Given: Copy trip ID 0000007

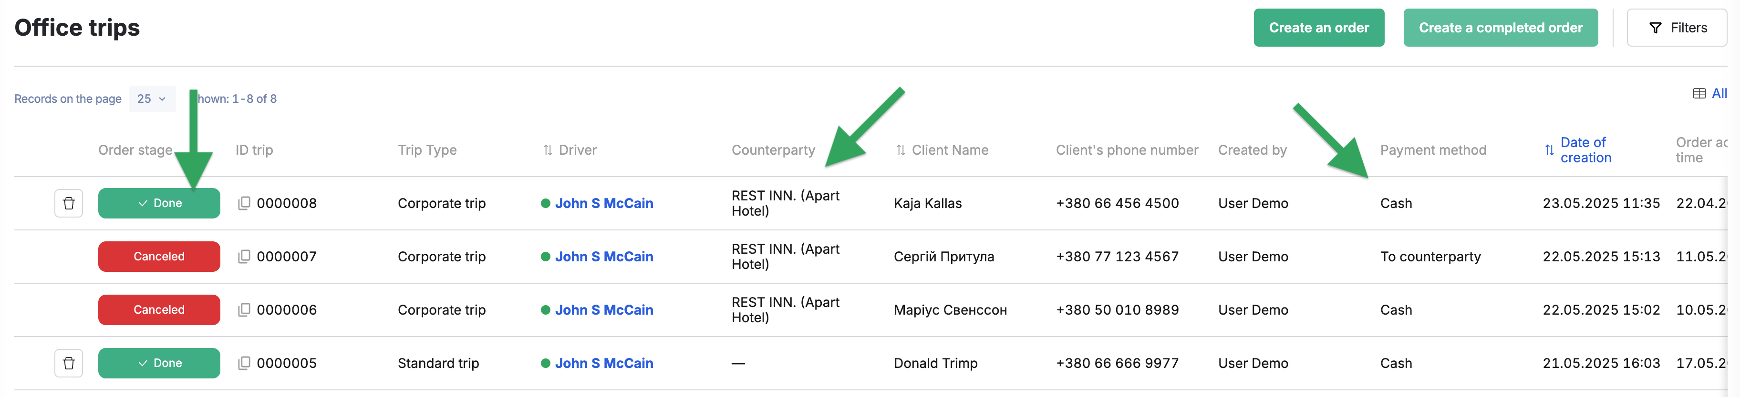Looking at the screenshot, I should [244, 256].
